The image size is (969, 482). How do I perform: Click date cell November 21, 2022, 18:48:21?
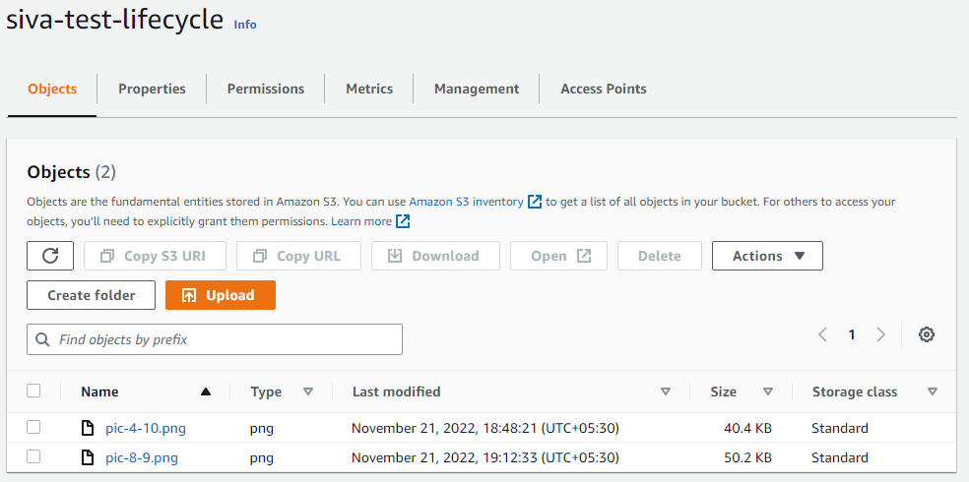pyautogui.click(x=485, y=428)
